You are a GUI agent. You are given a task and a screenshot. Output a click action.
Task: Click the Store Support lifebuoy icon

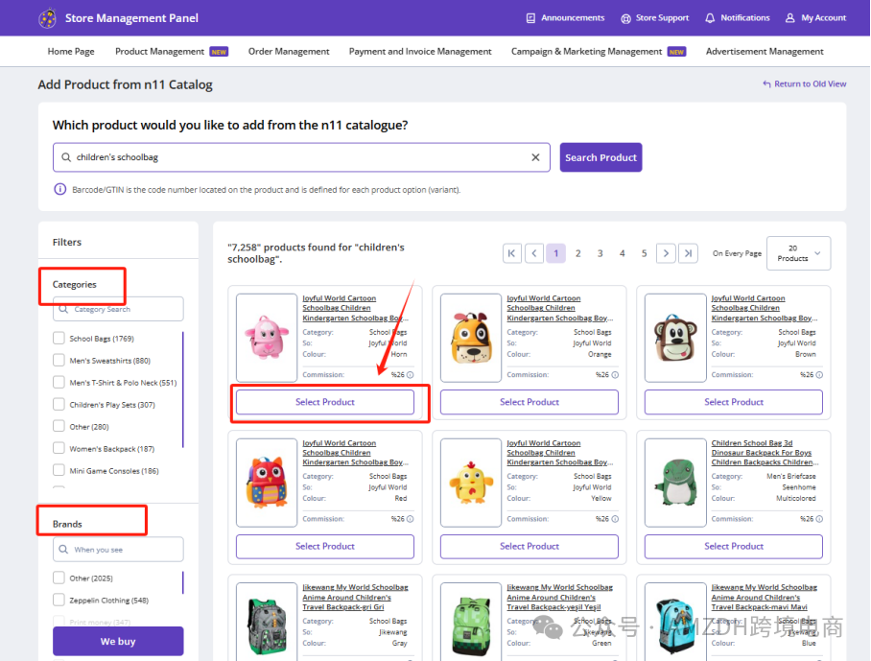(x=625, y=18)
